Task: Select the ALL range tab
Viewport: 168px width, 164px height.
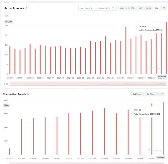Action: (156, 8)
